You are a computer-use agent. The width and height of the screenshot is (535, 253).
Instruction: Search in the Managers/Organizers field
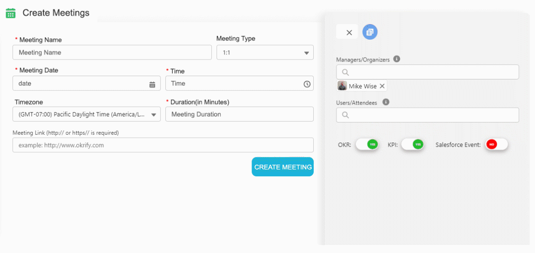coord(431,72)
